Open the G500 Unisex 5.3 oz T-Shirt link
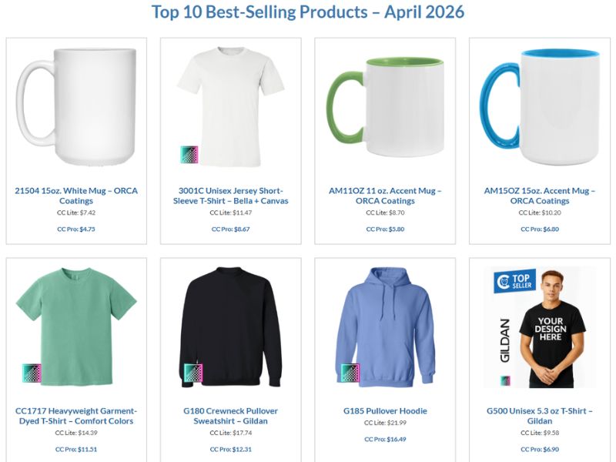Viewport: 616px width, 462px height. [539, 416]
